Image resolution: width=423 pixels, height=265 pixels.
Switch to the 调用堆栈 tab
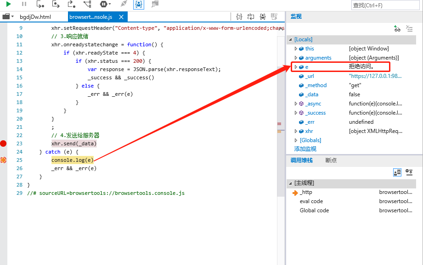click(x=302, y=160)
